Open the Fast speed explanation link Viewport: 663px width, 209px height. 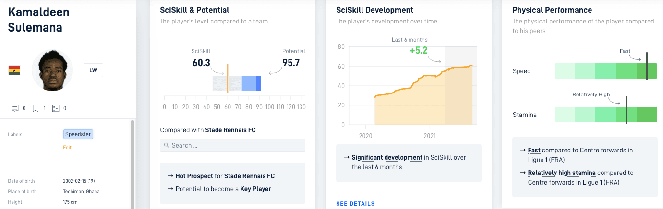[533, 150]
